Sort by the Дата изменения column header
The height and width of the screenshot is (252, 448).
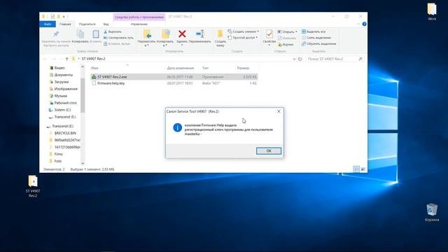point(181,68)
